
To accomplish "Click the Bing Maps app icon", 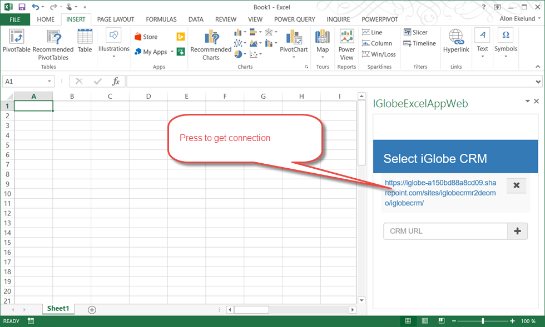I will [x=180, y=37].
